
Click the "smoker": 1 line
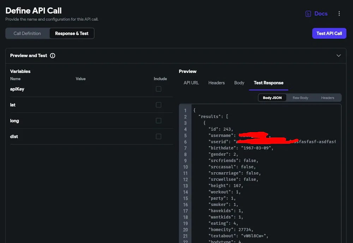coord(223,205)
